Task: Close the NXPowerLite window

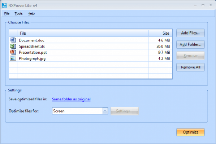Action: tap(211, 5)
